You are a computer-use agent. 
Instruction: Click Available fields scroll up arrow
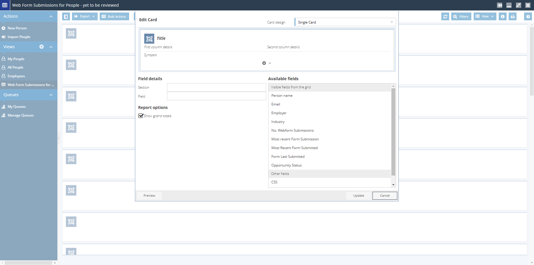click(393, 86)
